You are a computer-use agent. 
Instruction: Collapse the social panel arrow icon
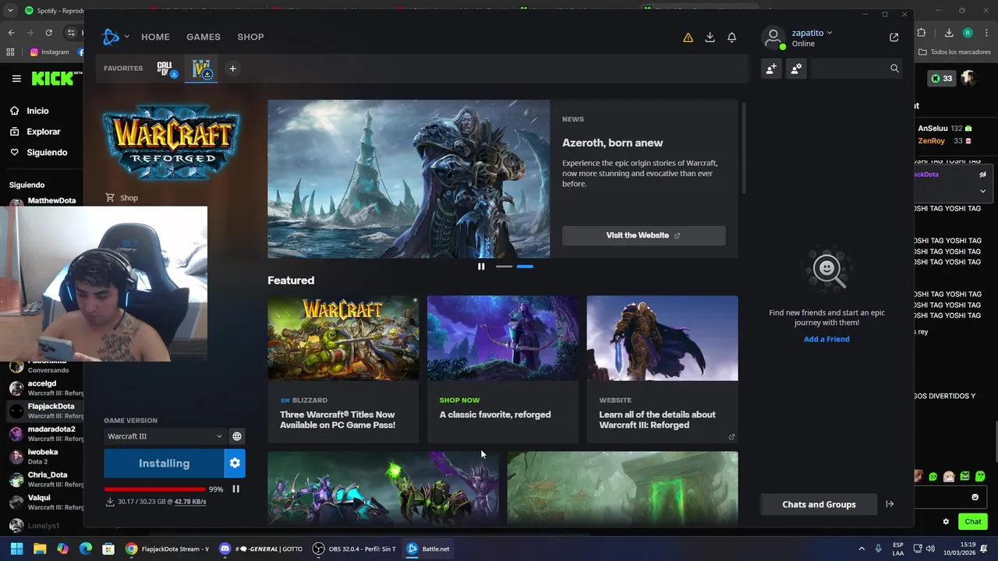click(x=890, y=504)
